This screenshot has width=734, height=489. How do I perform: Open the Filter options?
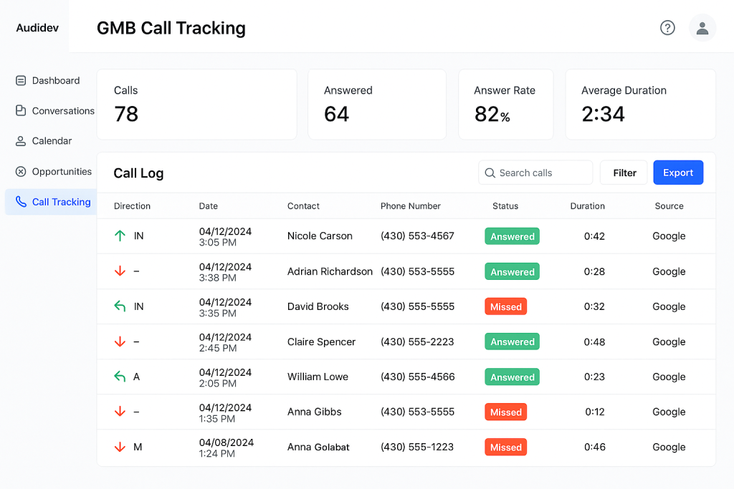click(624, 173)
